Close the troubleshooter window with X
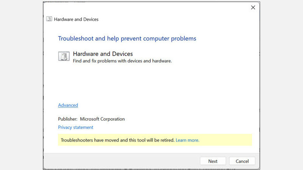Image resolution: width=303 pixels, height=170 pixels. pos(253,7)
